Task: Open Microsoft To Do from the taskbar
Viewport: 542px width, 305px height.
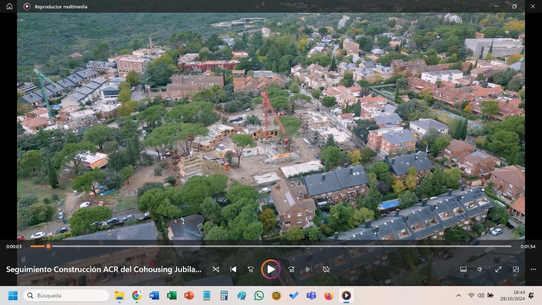Action: click(294, 295)
